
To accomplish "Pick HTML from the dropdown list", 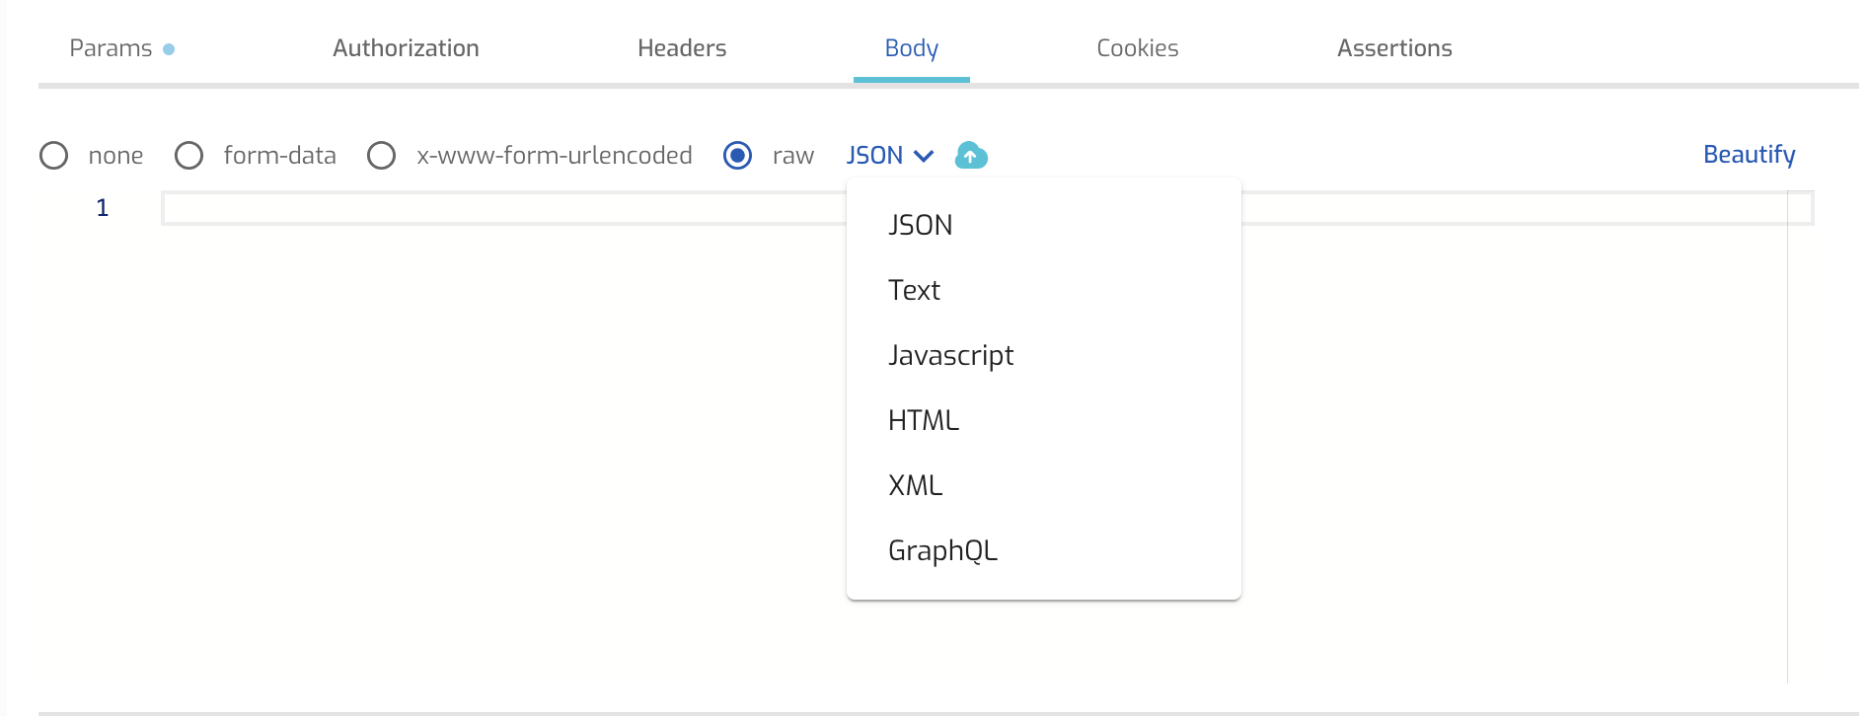I will [x=923, y=420].
